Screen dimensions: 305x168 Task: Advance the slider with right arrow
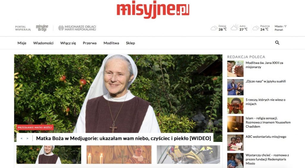tap(27, 138)
